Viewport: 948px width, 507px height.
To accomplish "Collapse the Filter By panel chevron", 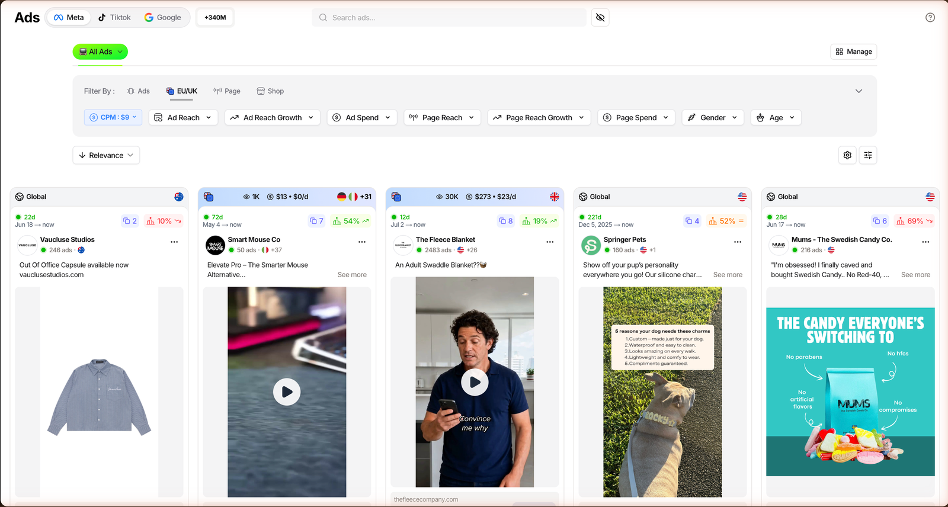I will coord(859,91).
